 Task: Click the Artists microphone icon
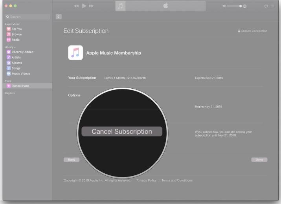point(9,57)
